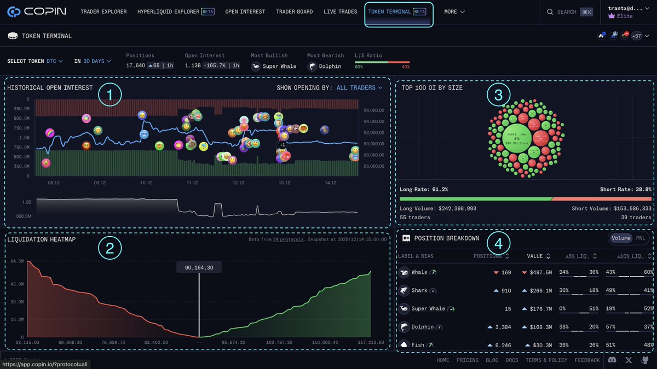Open the Blog footer link
Image resolution: width=657 pixels, height=369 pixels.
click(x=492, y=360)
